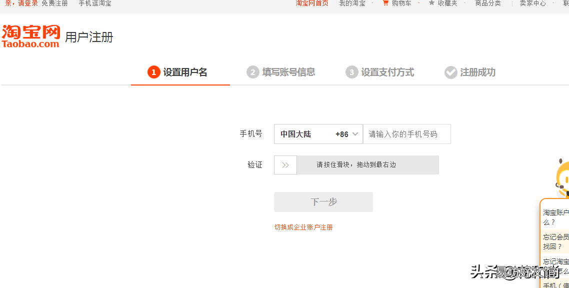Click slider track text 请按住滑块，拖动到最右边
This screenshot has width=569, height=288.
pos(356,164)
